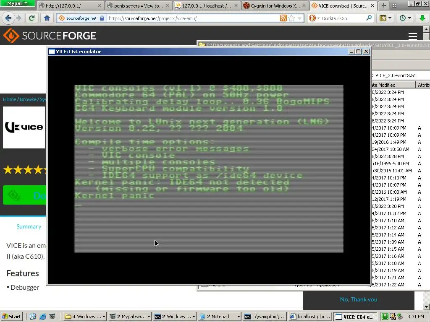The height and width of the screenshot is (322, 430).
Task: Close the http://127.0.0.1/ tab
Action: click(99, 5)
